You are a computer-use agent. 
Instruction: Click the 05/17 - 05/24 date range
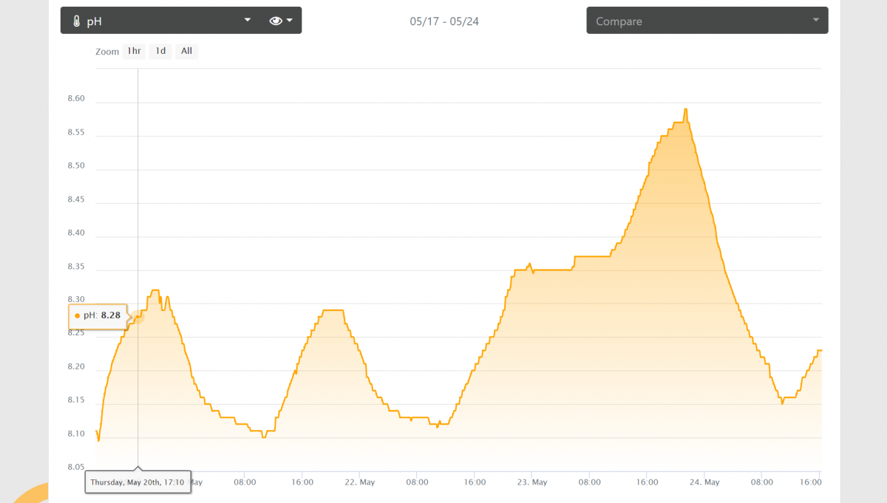click(x=444, y=21)
